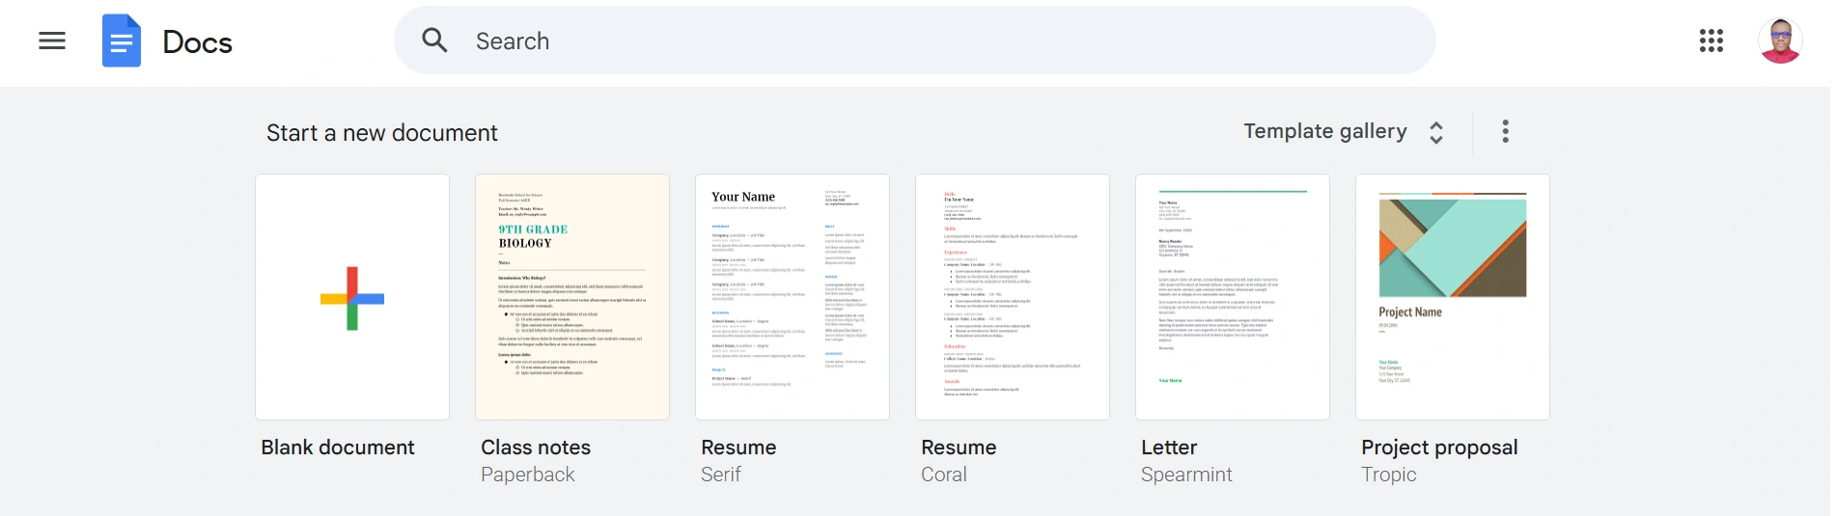This screenshot has width=1836, height=516.
Task: Open the Class notes Paperback template
Action: (x=572, y=297)
